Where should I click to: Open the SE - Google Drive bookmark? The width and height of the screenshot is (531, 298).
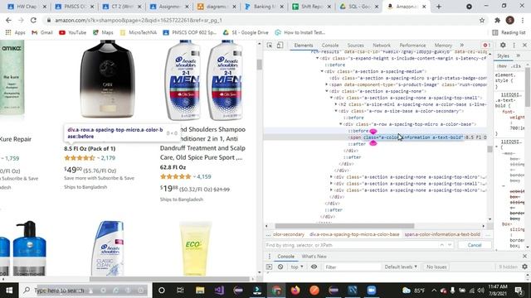pyautogui.click(x=246, y=32)
